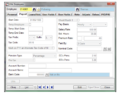Click the forename field showing Thomas

97,9
